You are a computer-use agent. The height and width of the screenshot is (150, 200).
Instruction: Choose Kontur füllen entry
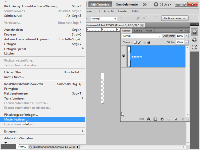43,77
